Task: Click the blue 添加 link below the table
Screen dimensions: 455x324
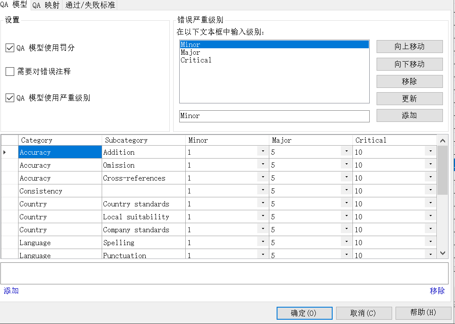Action: point(11,291)
